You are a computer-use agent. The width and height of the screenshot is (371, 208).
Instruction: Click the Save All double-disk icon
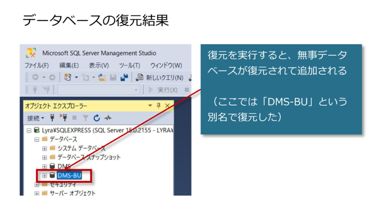coord(124,77)
